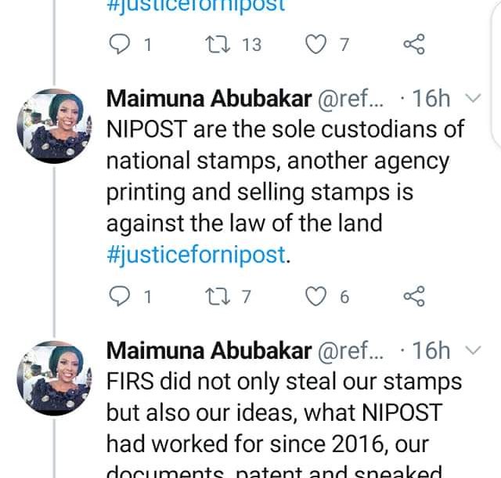Open the #justicefornipost hashtag in the custodians tweet

point(196,255)
